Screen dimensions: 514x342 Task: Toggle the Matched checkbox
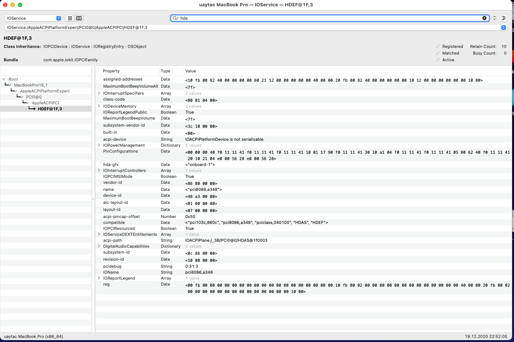click(x=437, y=53)
